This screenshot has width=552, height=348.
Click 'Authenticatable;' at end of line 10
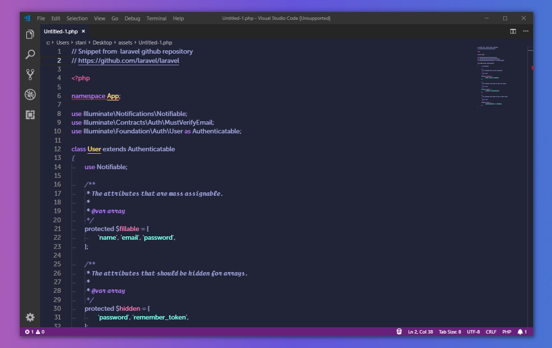(217, 131)
